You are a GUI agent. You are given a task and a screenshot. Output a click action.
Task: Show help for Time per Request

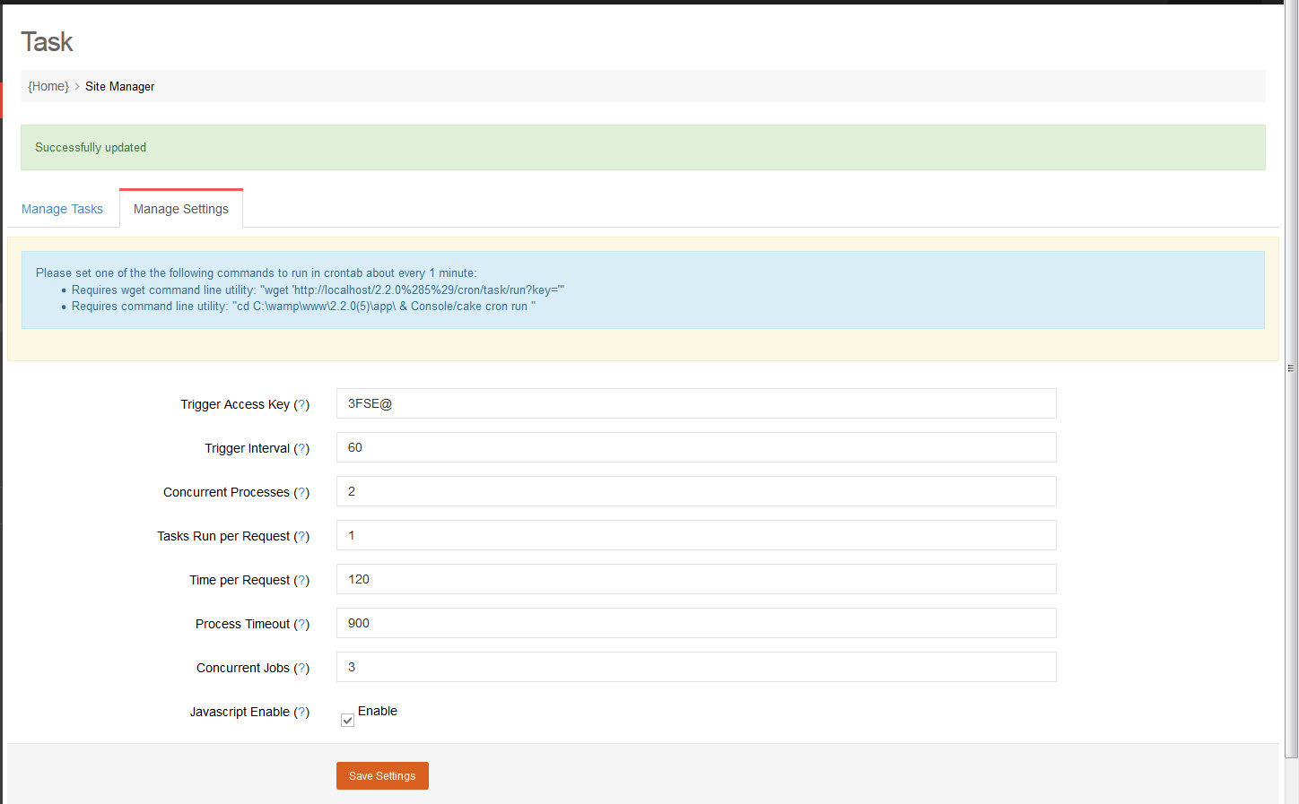(x=301, y=581)
